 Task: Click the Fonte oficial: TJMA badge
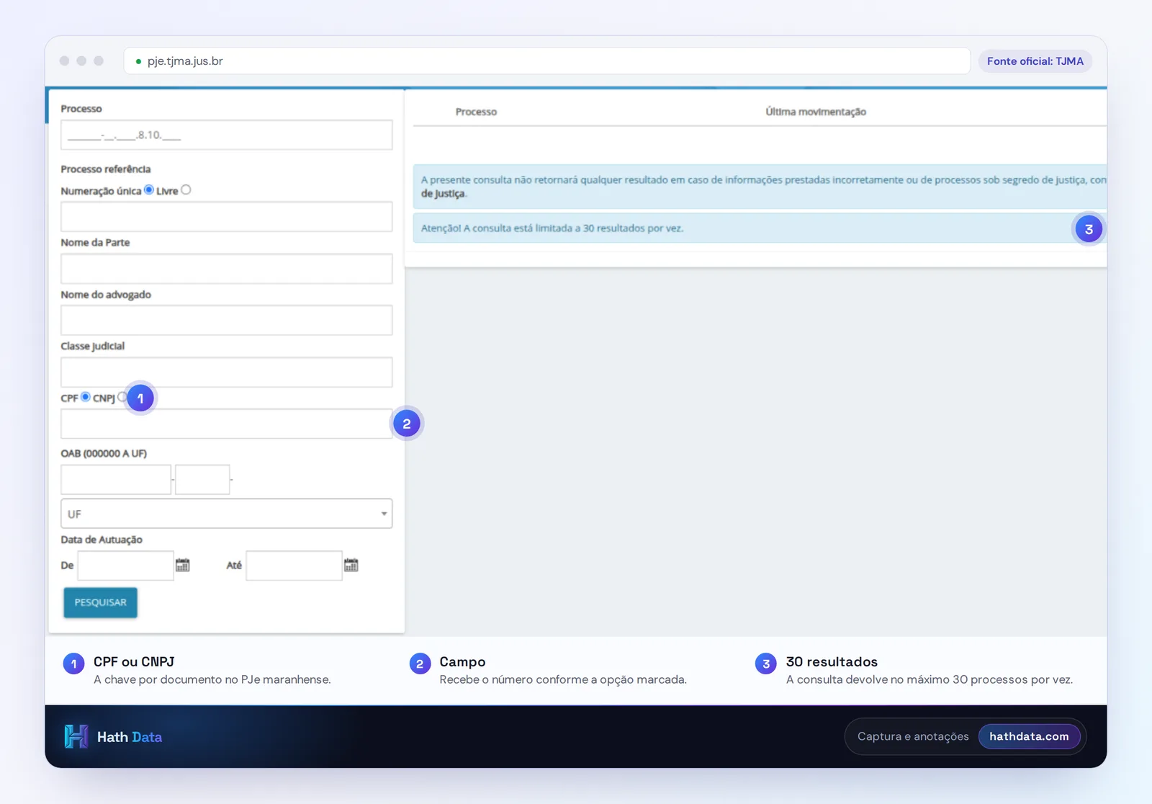tap(1035, 61)
